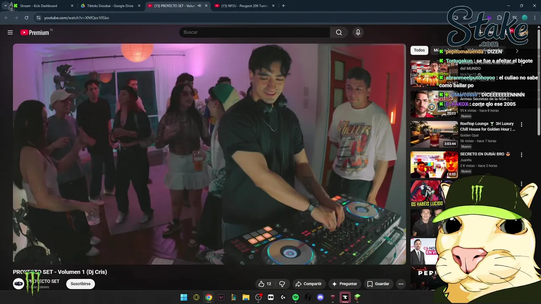This screenshot has height=304, width=541.
Task: Click Compartir share button
Action: click(x=309, y=284)
